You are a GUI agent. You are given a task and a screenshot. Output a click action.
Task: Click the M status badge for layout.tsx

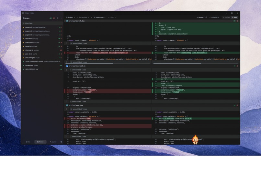[23, 39]
